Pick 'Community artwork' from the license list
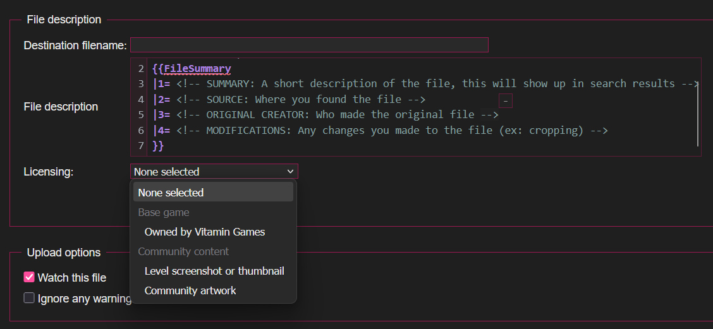 tap(190, 290)
